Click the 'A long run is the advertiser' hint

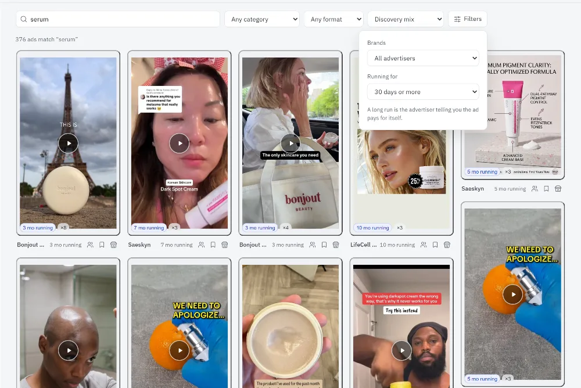pos(423,114)
